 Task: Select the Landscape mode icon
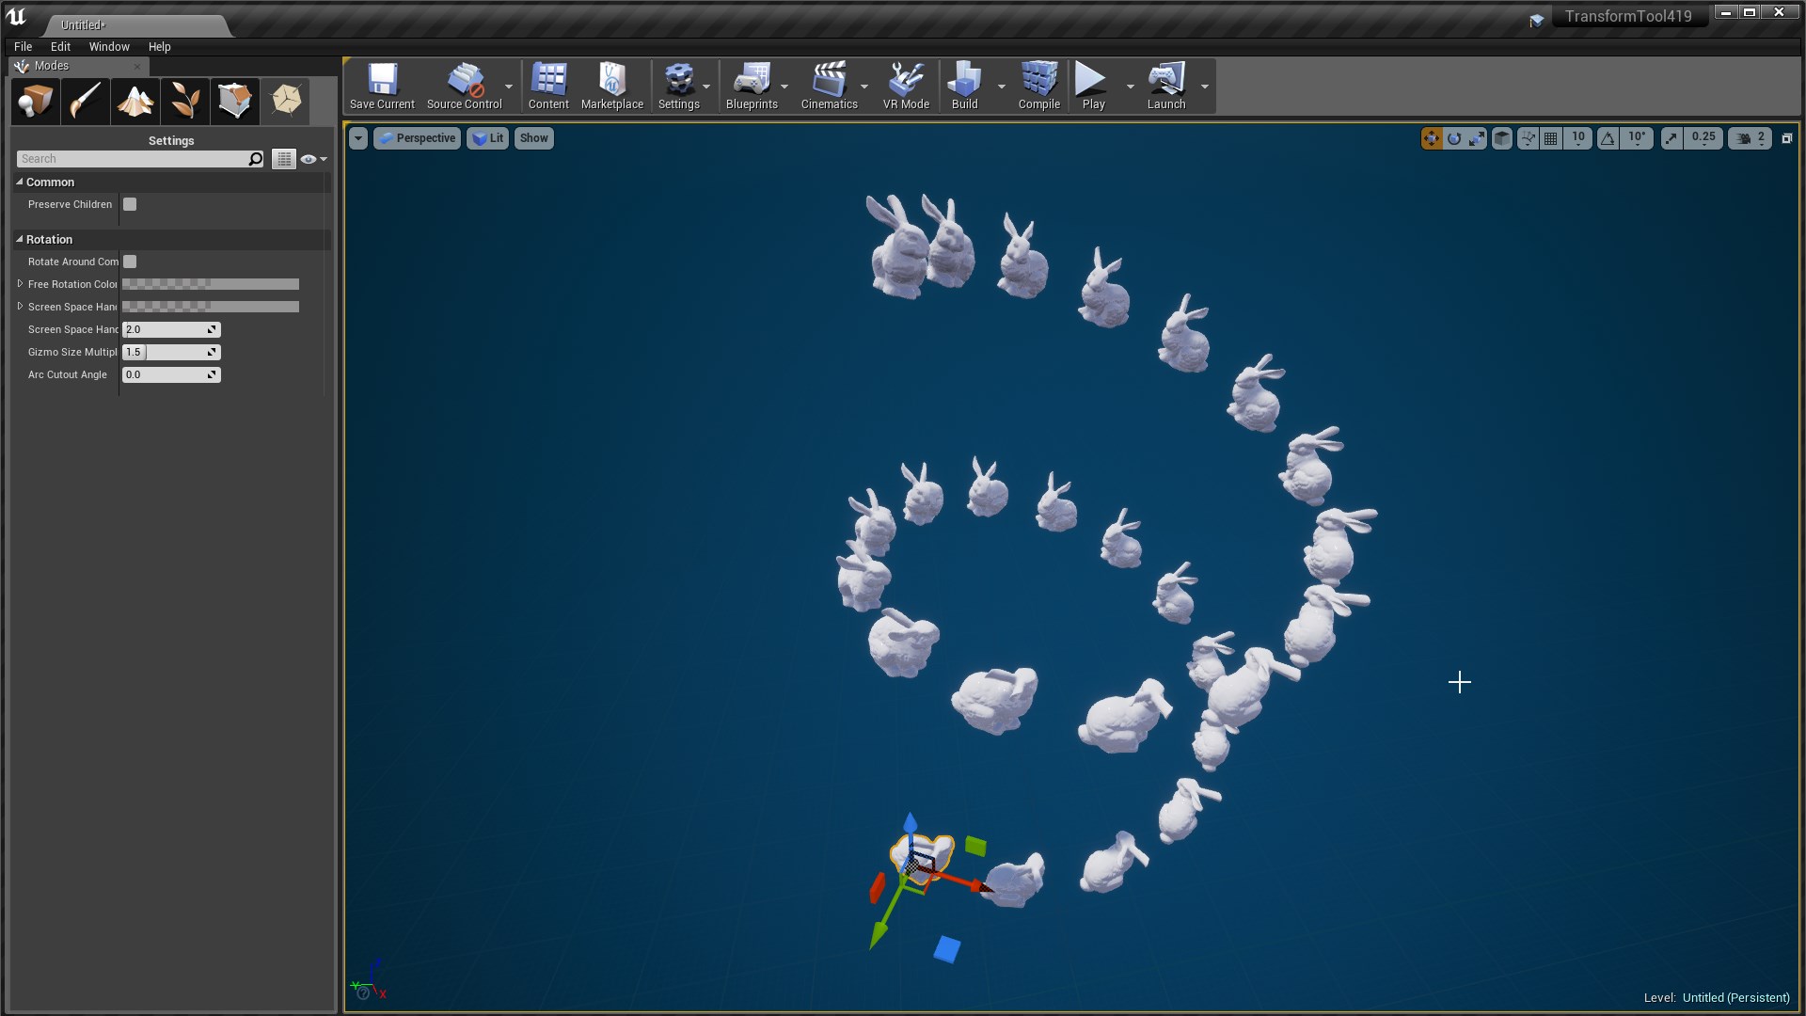tap(135, 101)
